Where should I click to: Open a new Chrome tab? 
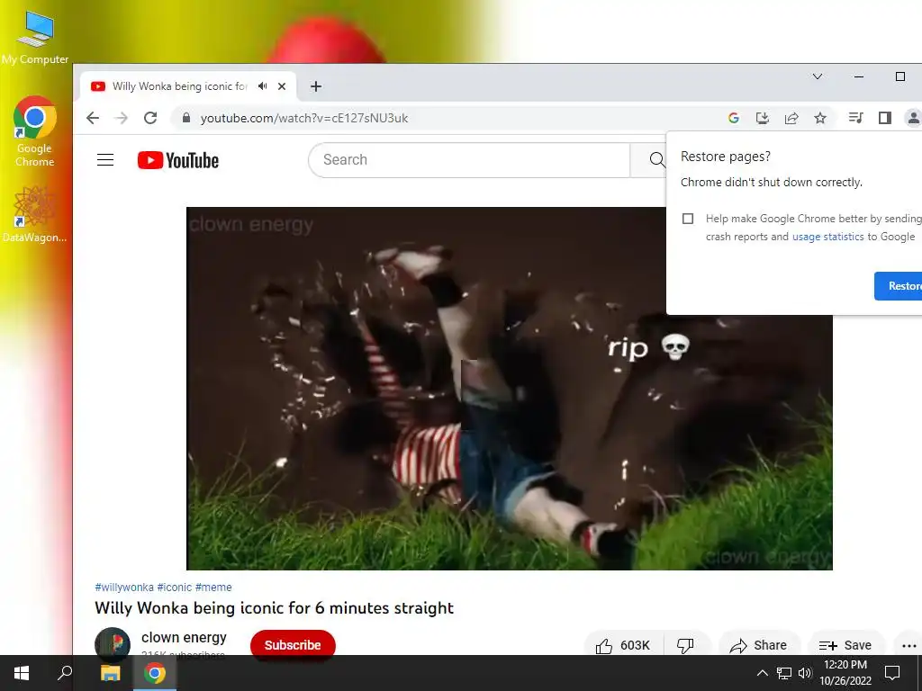[x=316, y=86]
